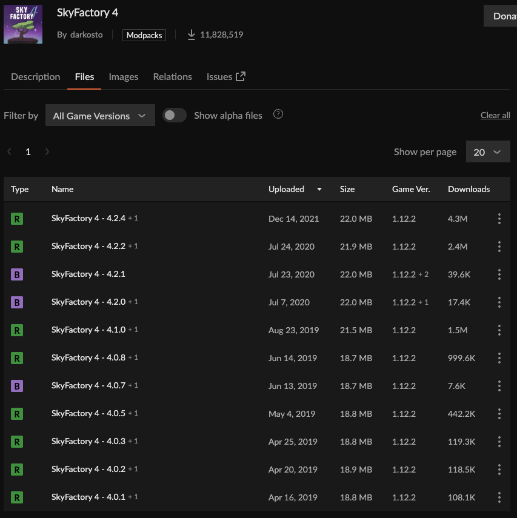Click the upload date Dec 14, 2021
The width and height of the screenshot is (517, 518).
tap(293, 219)
